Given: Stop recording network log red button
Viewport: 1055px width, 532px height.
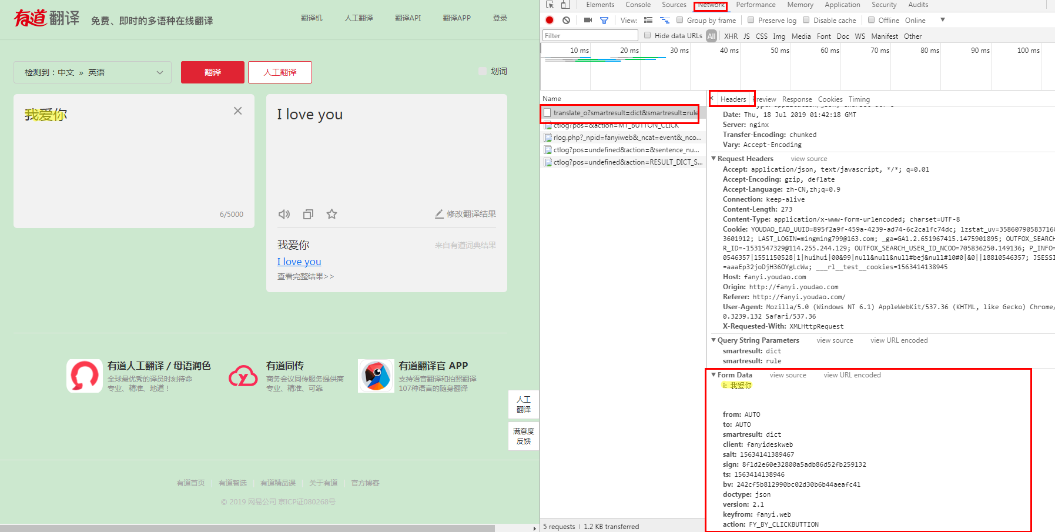Looking at the screenshot, I should tap(550, 20).
